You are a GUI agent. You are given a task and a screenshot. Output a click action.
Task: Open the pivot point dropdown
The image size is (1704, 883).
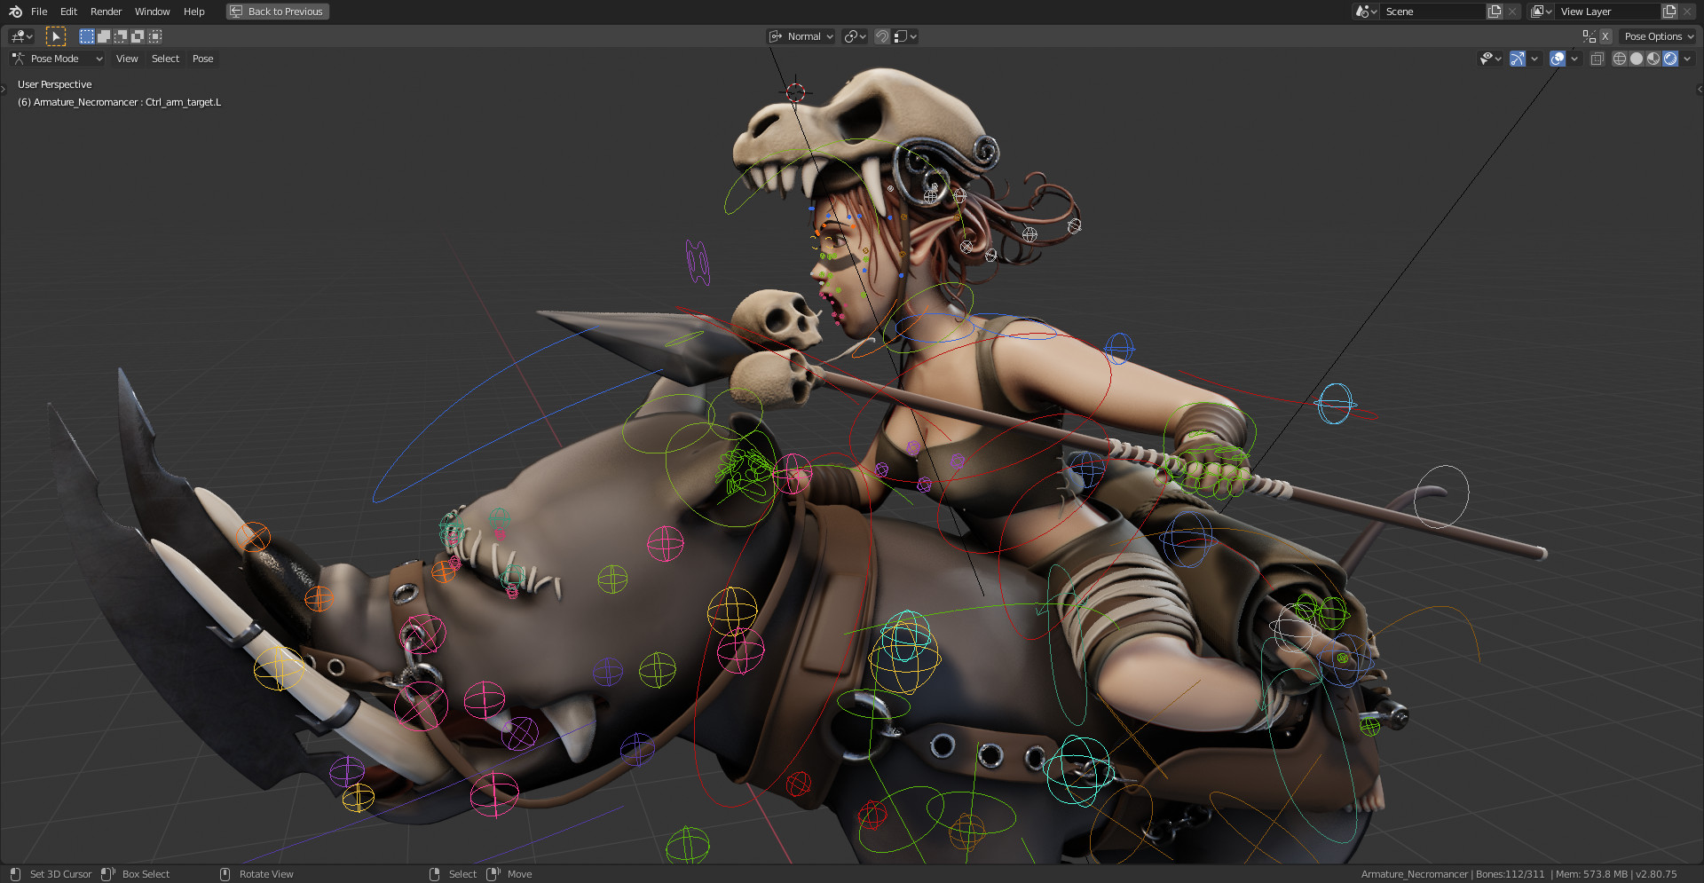855,36
